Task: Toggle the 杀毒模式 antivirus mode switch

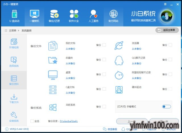Action: click(166, 107)
